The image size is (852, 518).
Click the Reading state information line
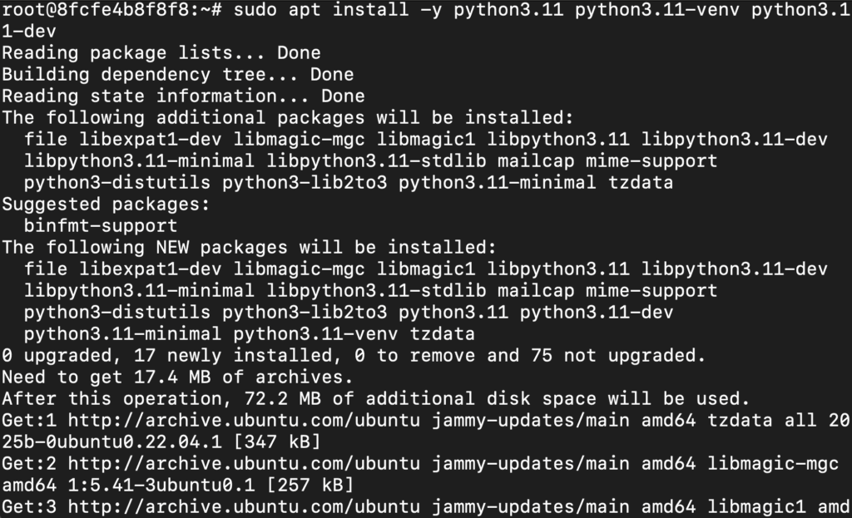click(x=183, y=96)
